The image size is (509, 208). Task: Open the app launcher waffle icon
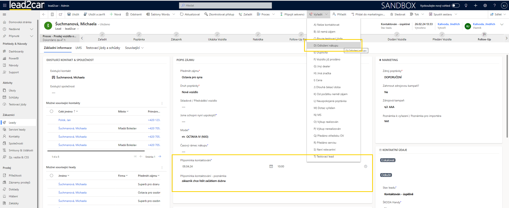click(x=5, y=5)
